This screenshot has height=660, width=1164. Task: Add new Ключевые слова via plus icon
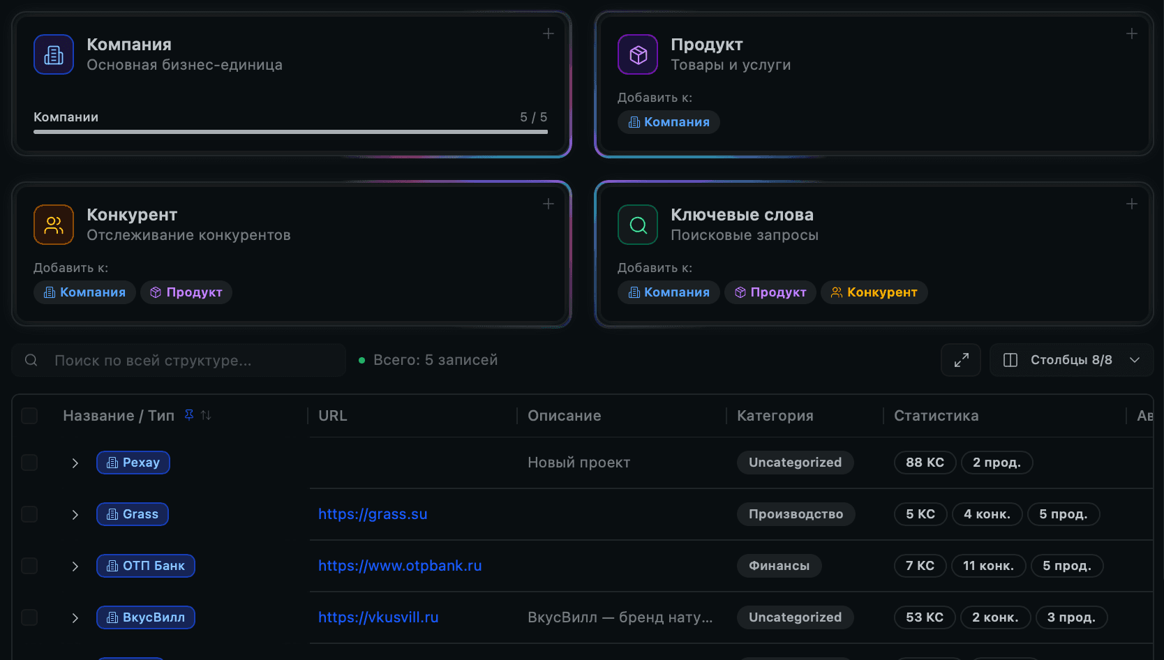(x=1132, y=204)
